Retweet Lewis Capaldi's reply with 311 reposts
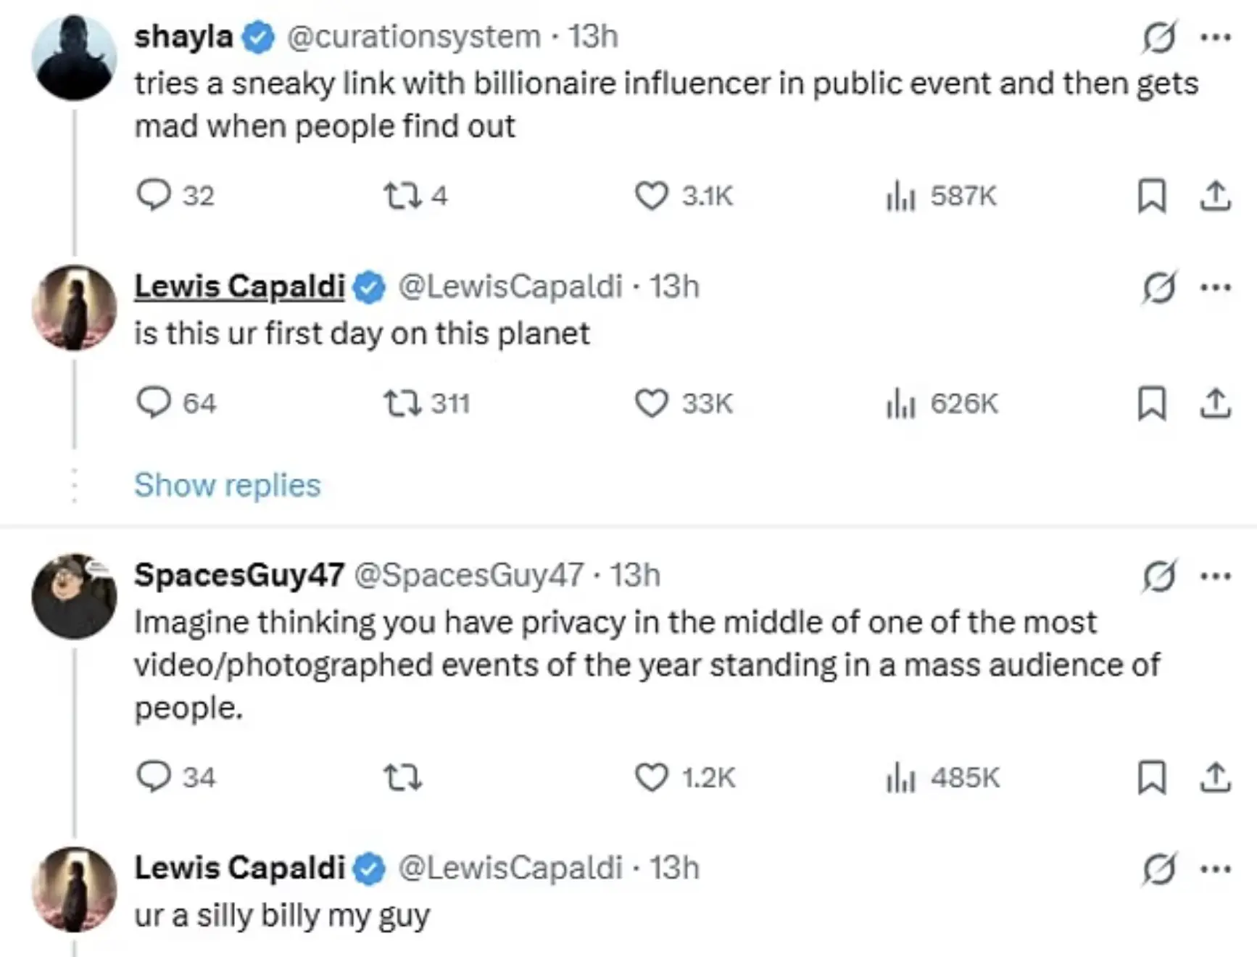Viewport: 1257px width, 957px height. click(402, 403)
